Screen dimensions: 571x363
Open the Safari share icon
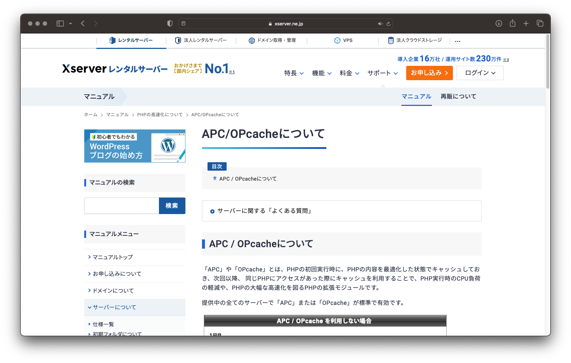(512, 23)
